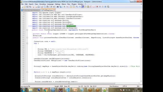Open the Run menu
This screenshot has width=163, height=92.
(x=69, y=4)
